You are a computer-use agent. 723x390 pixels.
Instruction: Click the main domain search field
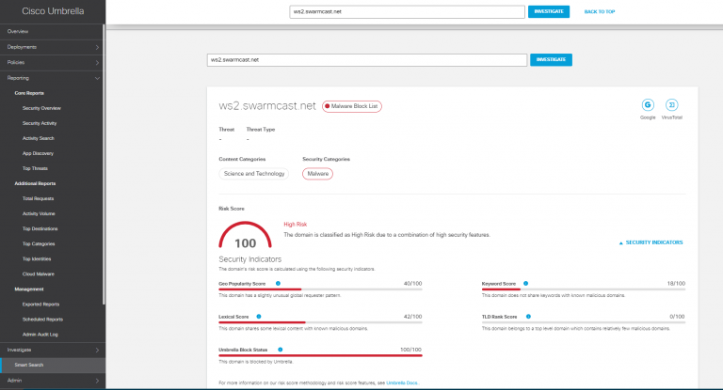(x=367, y=60)
